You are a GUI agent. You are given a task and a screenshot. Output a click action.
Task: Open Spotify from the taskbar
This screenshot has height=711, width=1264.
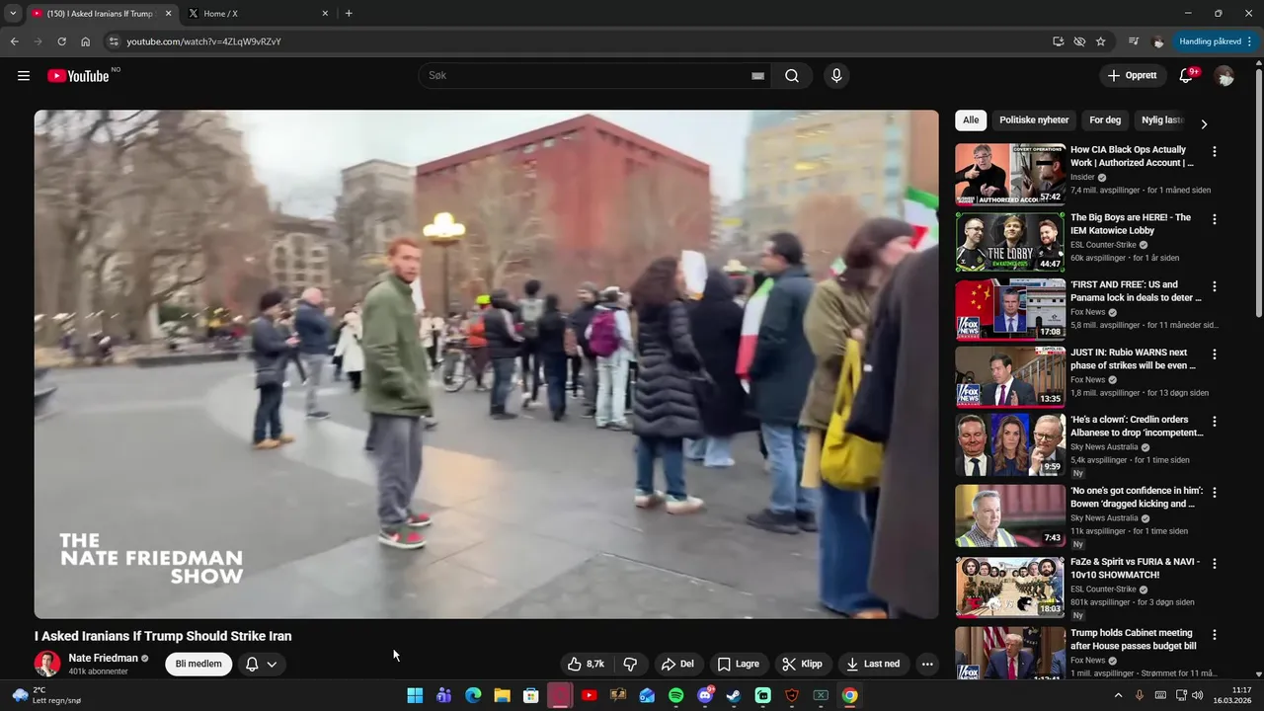(675, 695)
